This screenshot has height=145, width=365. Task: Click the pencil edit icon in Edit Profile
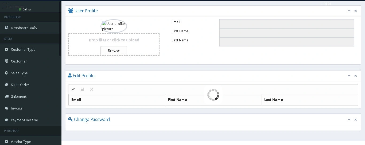tap(73, 89)
